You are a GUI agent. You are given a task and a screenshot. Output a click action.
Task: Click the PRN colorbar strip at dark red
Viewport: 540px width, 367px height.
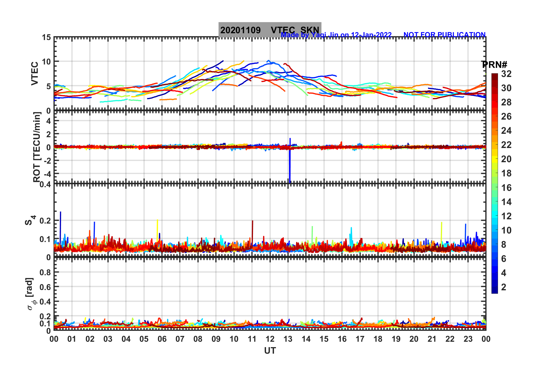(x=495, y=77)
